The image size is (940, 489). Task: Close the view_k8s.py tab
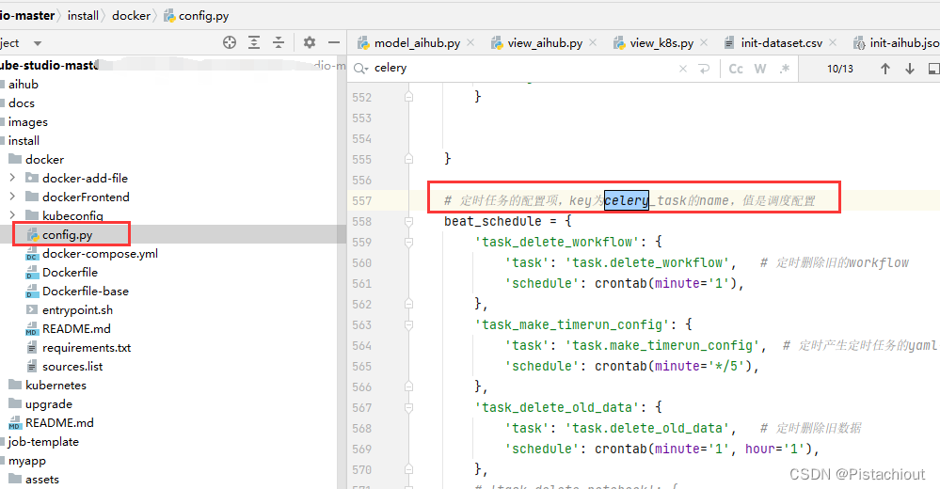click(704, 42)
